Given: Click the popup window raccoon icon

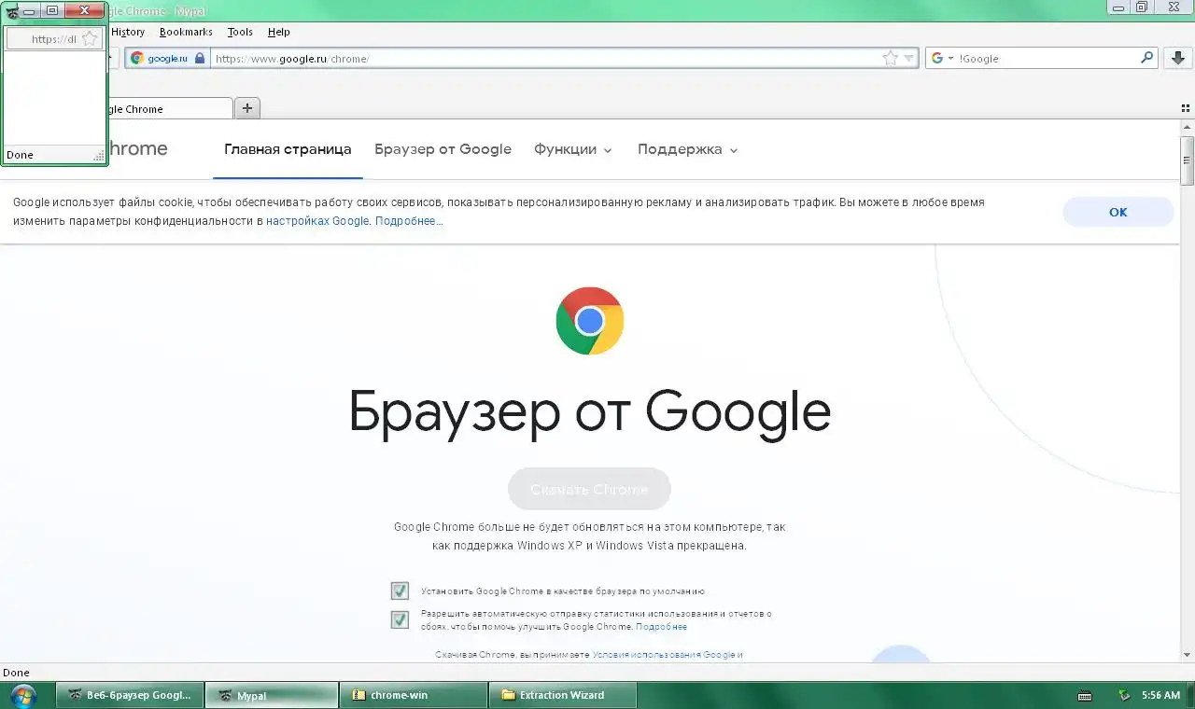Looking at the screenshot, I should tap(12, 11).
